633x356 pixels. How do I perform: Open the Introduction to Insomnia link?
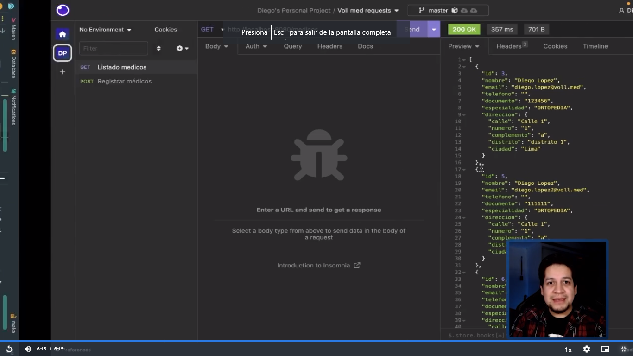pos(319,266)
